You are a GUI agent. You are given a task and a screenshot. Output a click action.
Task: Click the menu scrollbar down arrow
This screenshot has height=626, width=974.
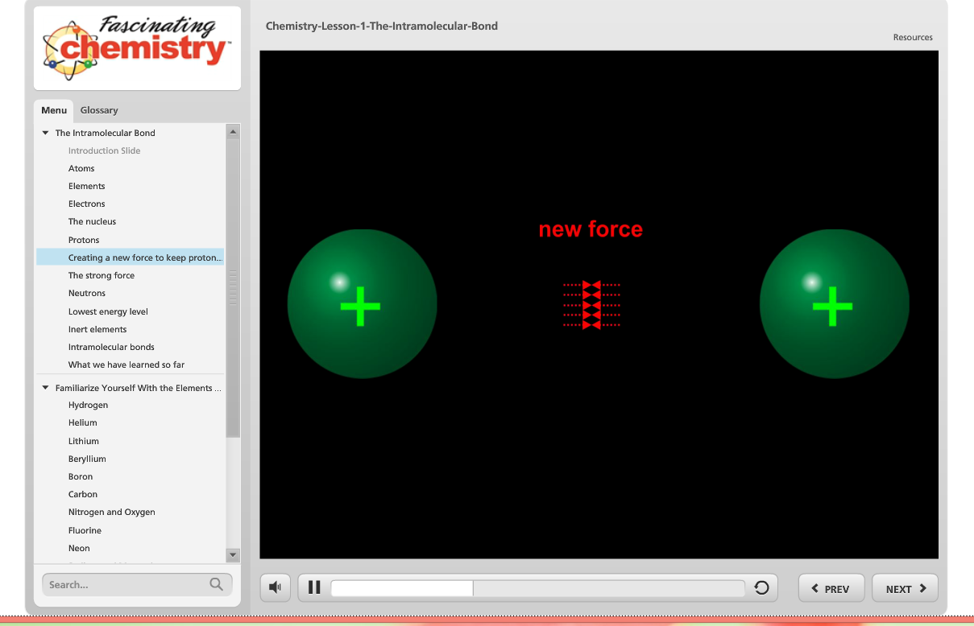pos(233,554)
